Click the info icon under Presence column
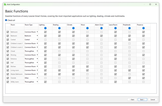The height and width of the screenshot is (106, 162). (x=144, y=28)
